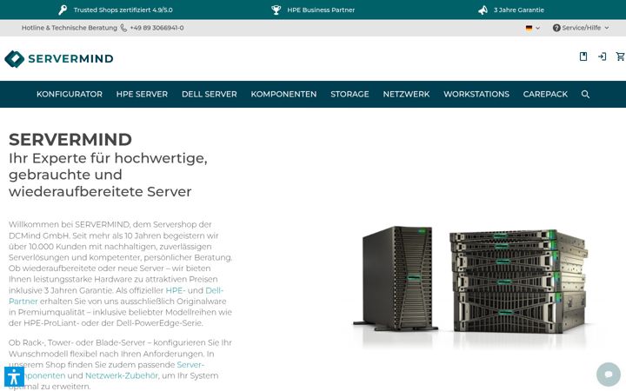
Task: Click the SERVERMIND wordmark in header
Action: click(x=70, y=59)
